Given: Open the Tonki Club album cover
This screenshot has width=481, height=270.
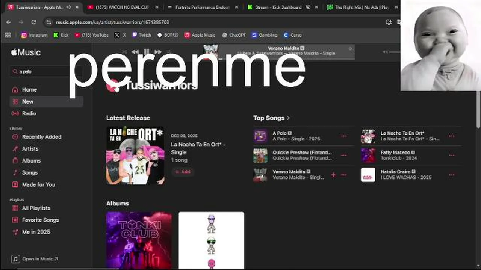Looking at the screenshot, I should pyautogui.click(x=139, y=240).
